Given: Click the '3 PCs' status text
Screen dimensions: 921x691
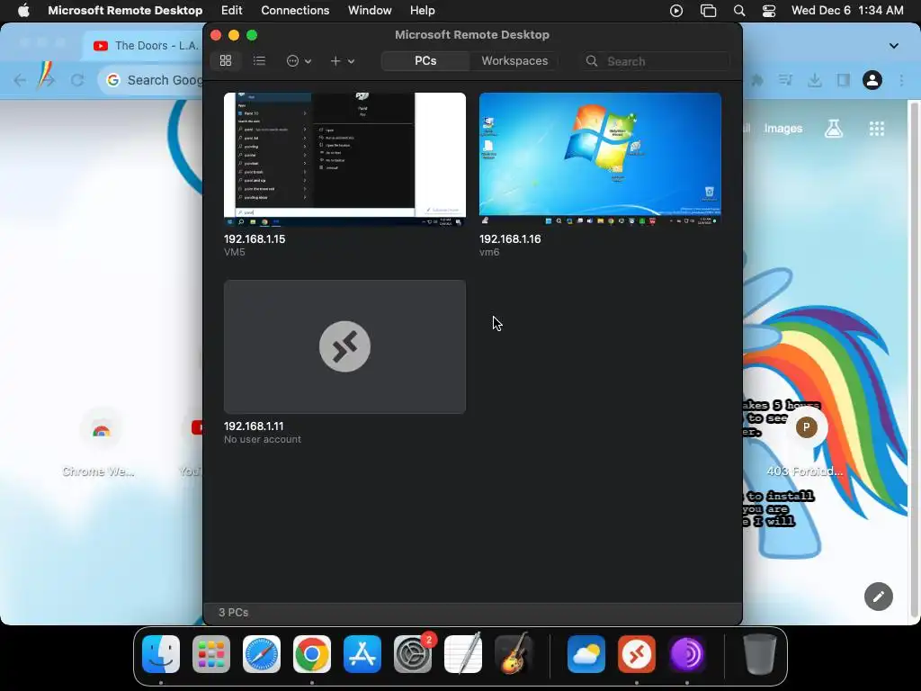Looking at the screenshot, I should [233, 612].
